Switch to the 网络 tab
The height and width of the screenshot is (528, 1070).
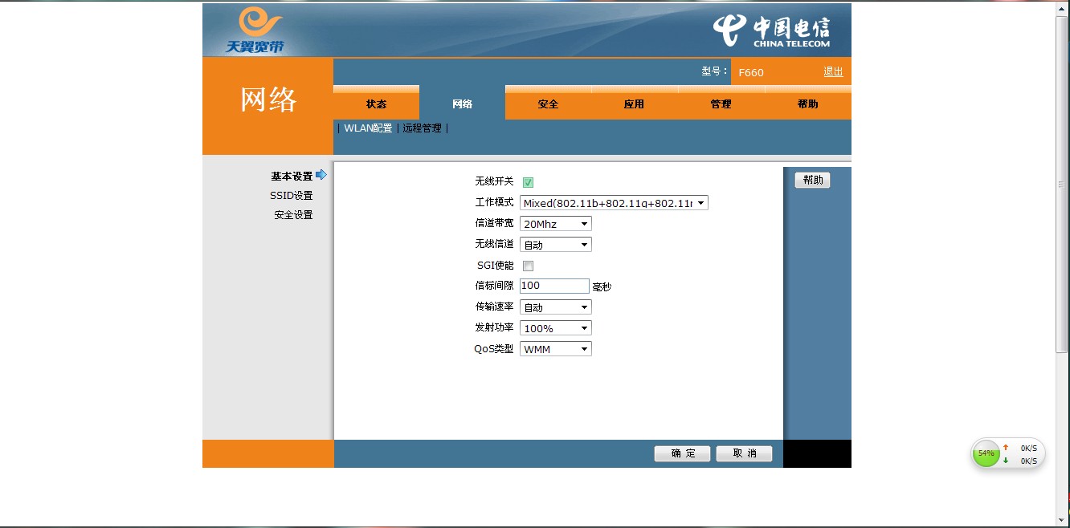[462, 104]
